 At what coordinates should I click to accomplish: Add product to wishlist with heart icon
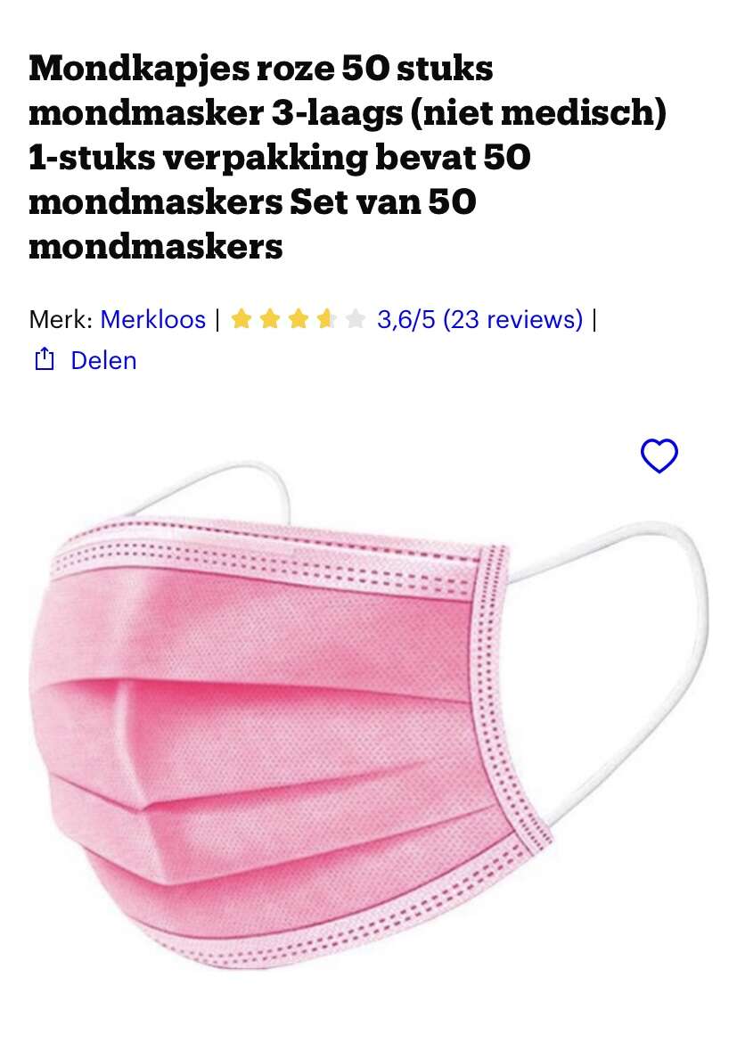(659, 456)
